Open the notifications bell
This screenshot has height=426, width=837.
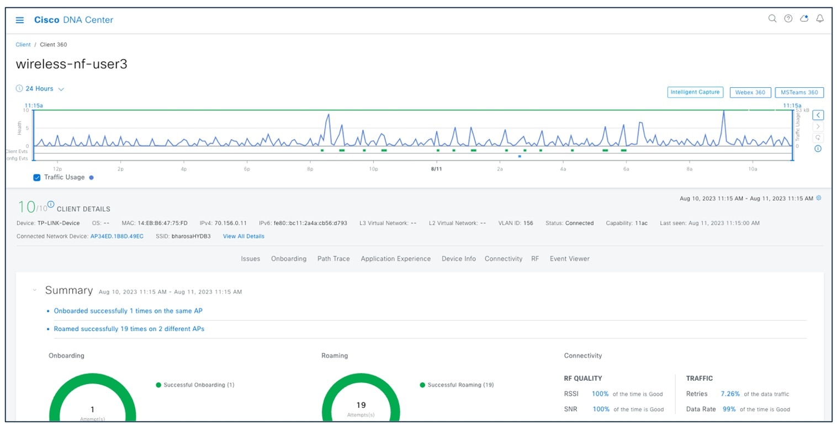click(x=820, y=19)
